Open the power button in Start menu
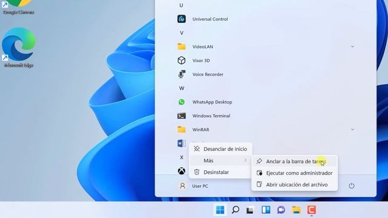 point(352,186)
